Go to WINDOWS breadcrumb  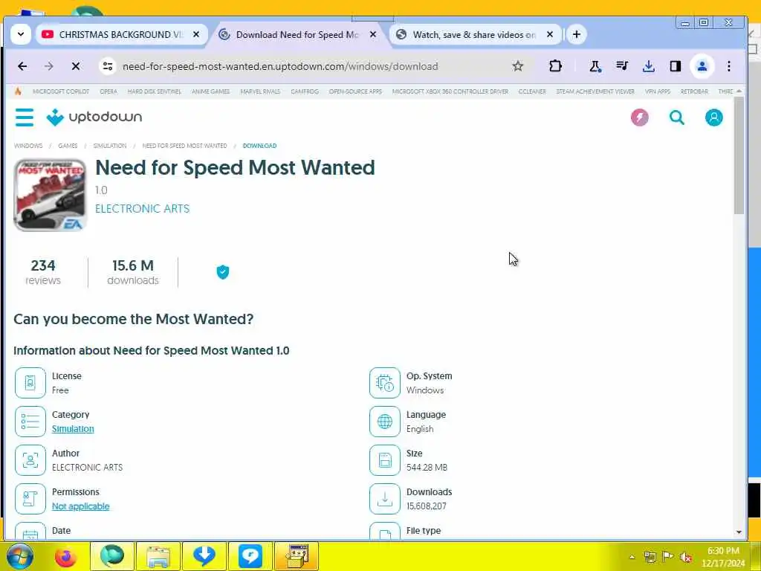pyautogui.click(x=28, y=146)
